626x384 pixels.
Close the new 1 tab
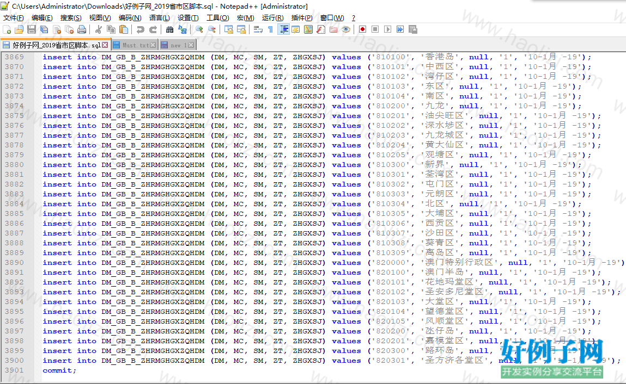click(x=191, y=45)
